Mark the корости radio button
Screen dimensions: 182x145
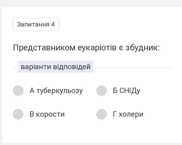tap(18, 114)
